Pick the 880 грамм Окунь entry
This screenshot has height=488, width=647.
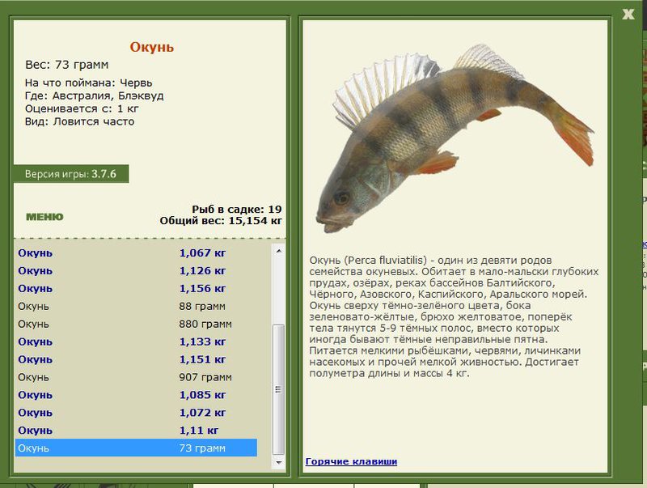(136, 324)
